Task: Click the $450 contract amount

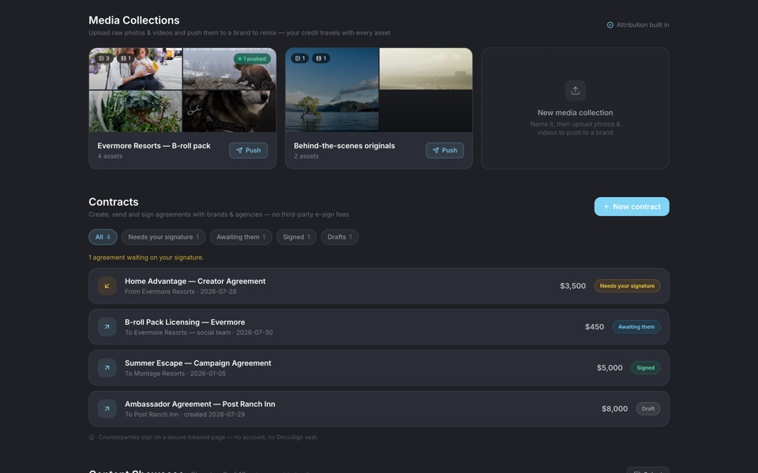Action: pyautogui.click(x=594, y=326)
